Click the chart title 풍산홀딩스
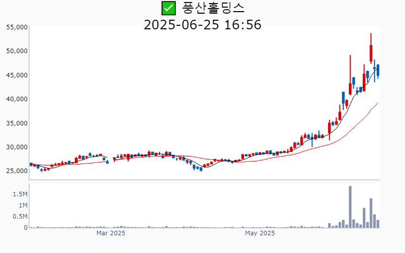405x253 pixels. click(x=213, y=8)
